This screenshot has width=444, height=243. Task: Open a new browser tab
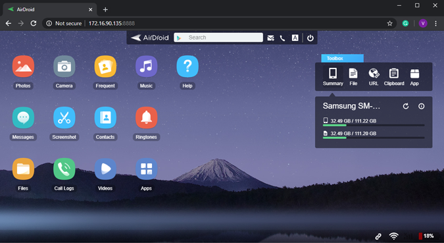tap(105, 10)
